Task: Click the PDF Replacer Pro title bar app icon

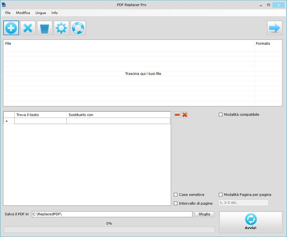Action: tap(4, 5)
